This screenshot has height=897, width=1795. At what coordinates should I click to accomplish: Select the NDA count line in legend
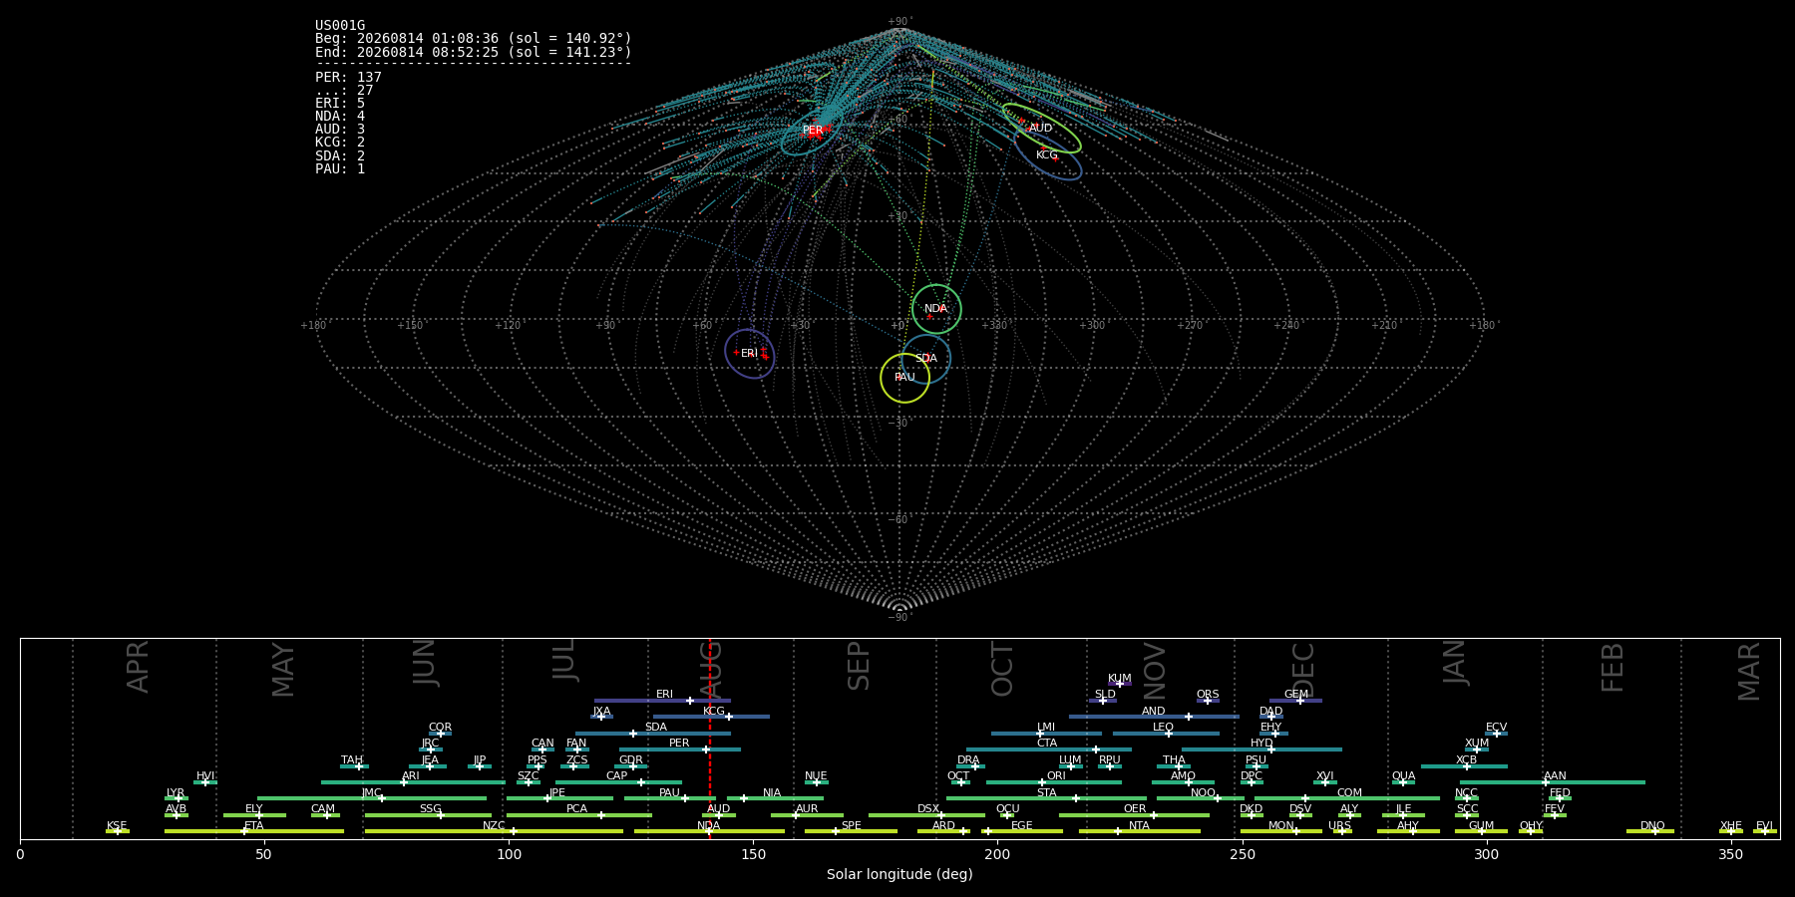tap(340, 116)
